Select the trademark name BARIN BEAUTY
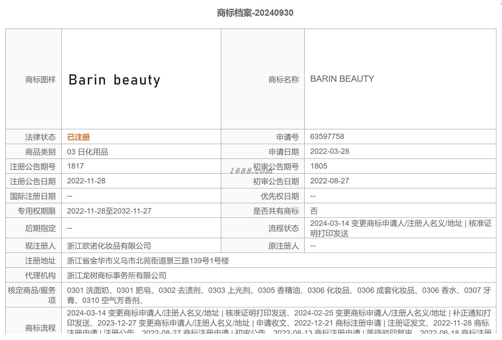This screenshot has height=340, width=502. pyautogui.click(x=342, y=79)
